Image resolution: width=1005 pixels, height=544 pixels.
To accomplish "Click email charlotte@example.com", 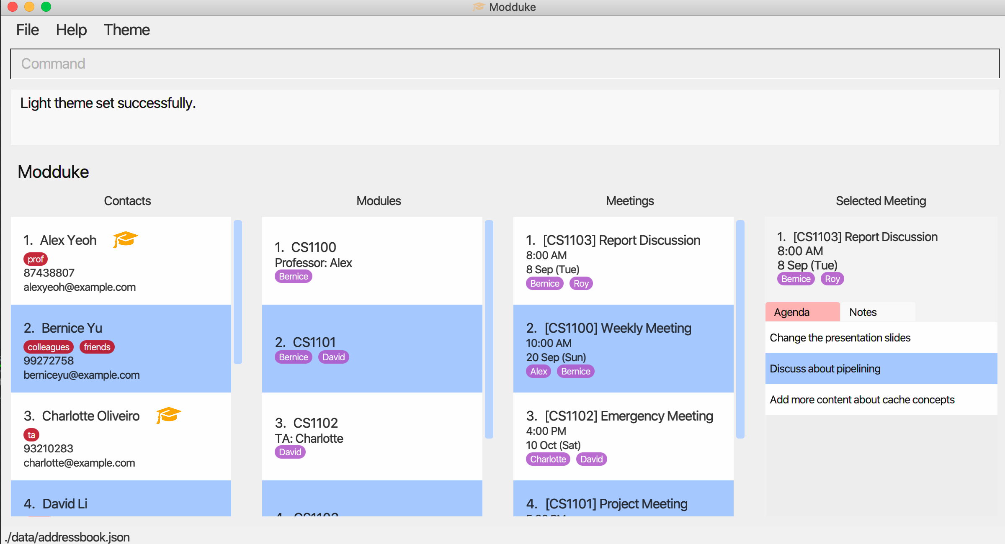I will pyautogui.click(x=79, y=463).
